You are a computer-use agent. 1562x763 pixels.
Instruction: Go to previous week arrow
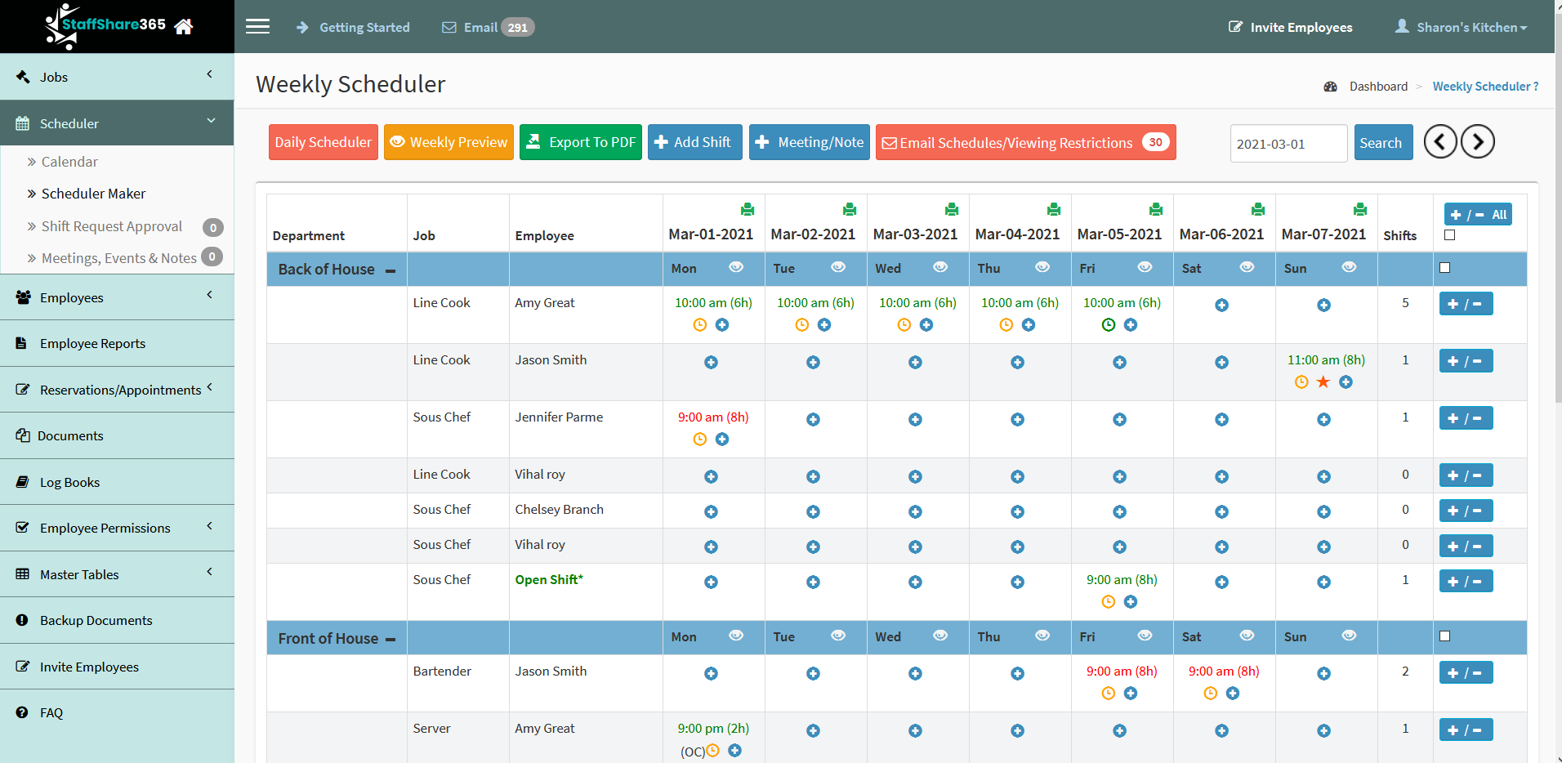pyautogui.click(x=1440, y=142)
